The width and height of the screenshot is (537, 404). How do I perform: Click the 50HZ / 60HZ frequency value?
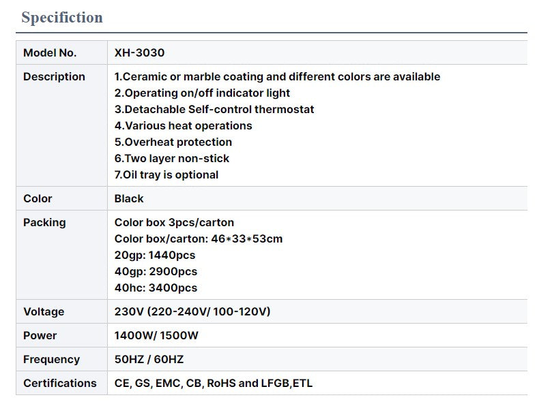[149, 360]
